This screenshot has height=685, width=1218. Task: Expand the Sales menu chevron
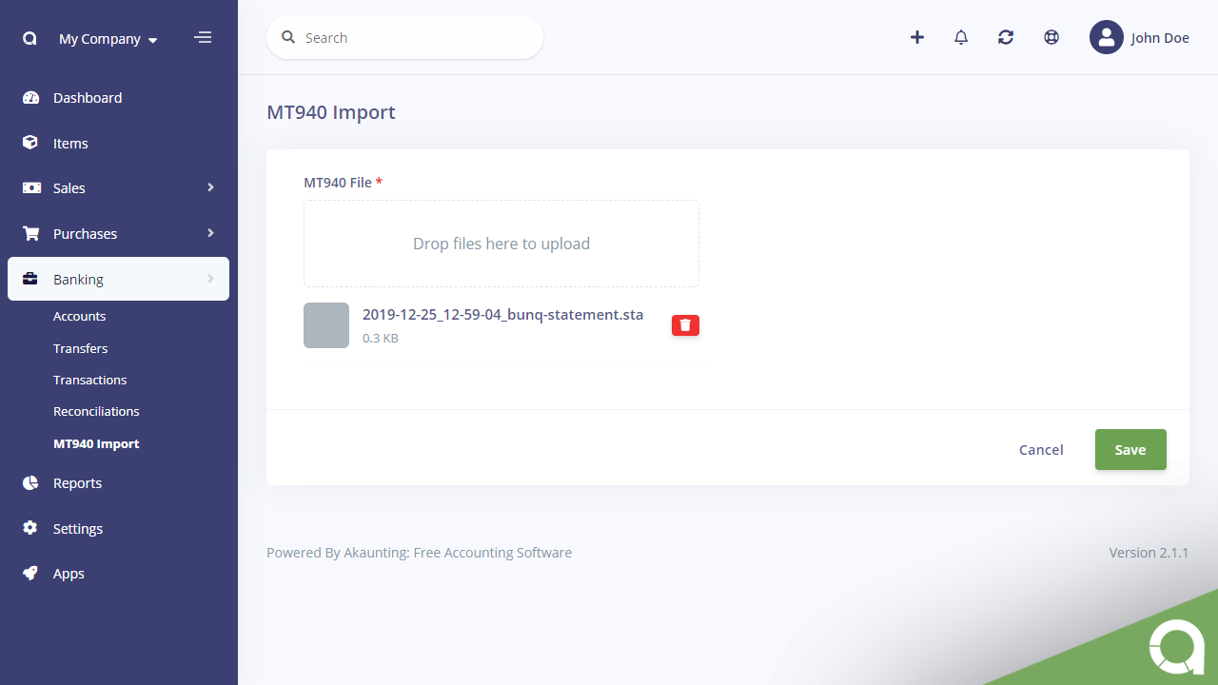coord(210,187)
